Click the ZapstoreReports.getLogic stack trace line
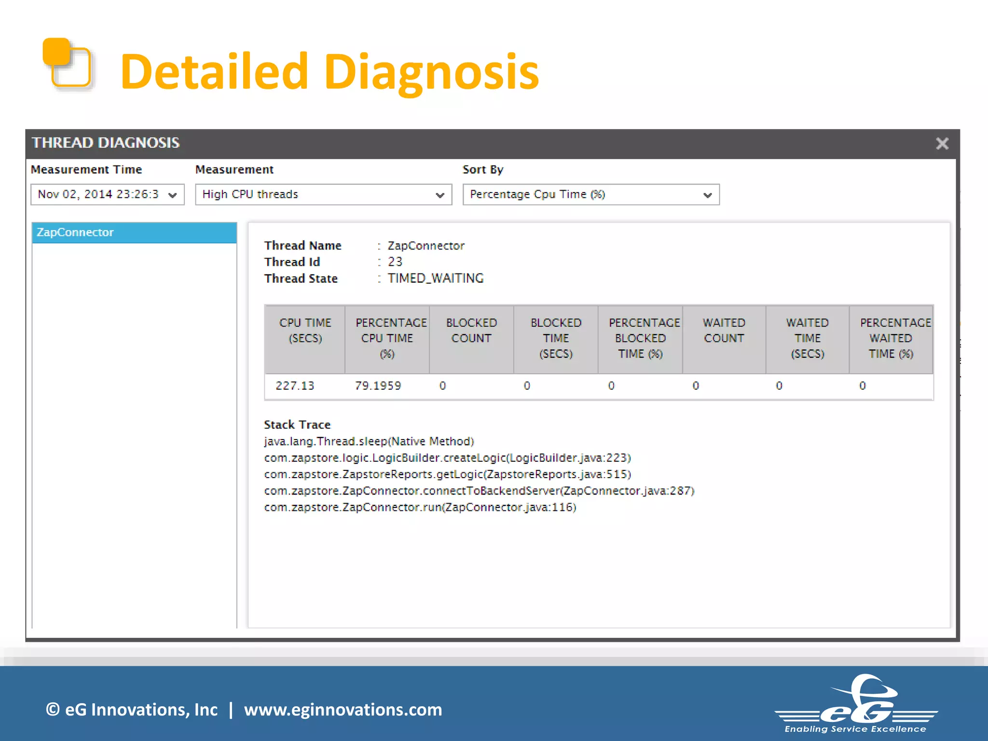The height and width of the screenshot is (741, 988). pos(448,474)
